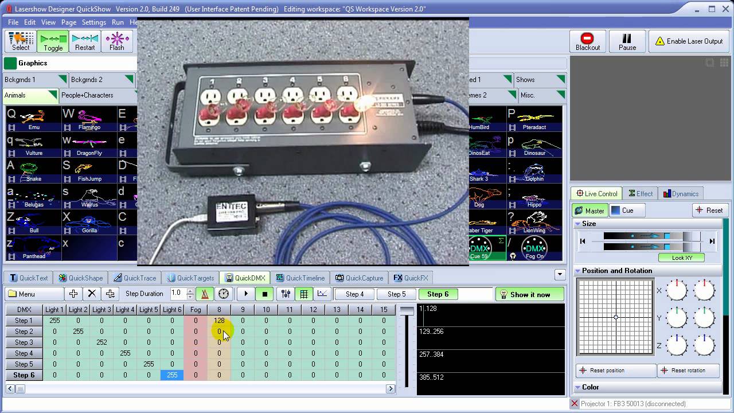This screenshot has height=413, width=734.
Task: Trigger the LionWing cue
Action: [534, 223]
